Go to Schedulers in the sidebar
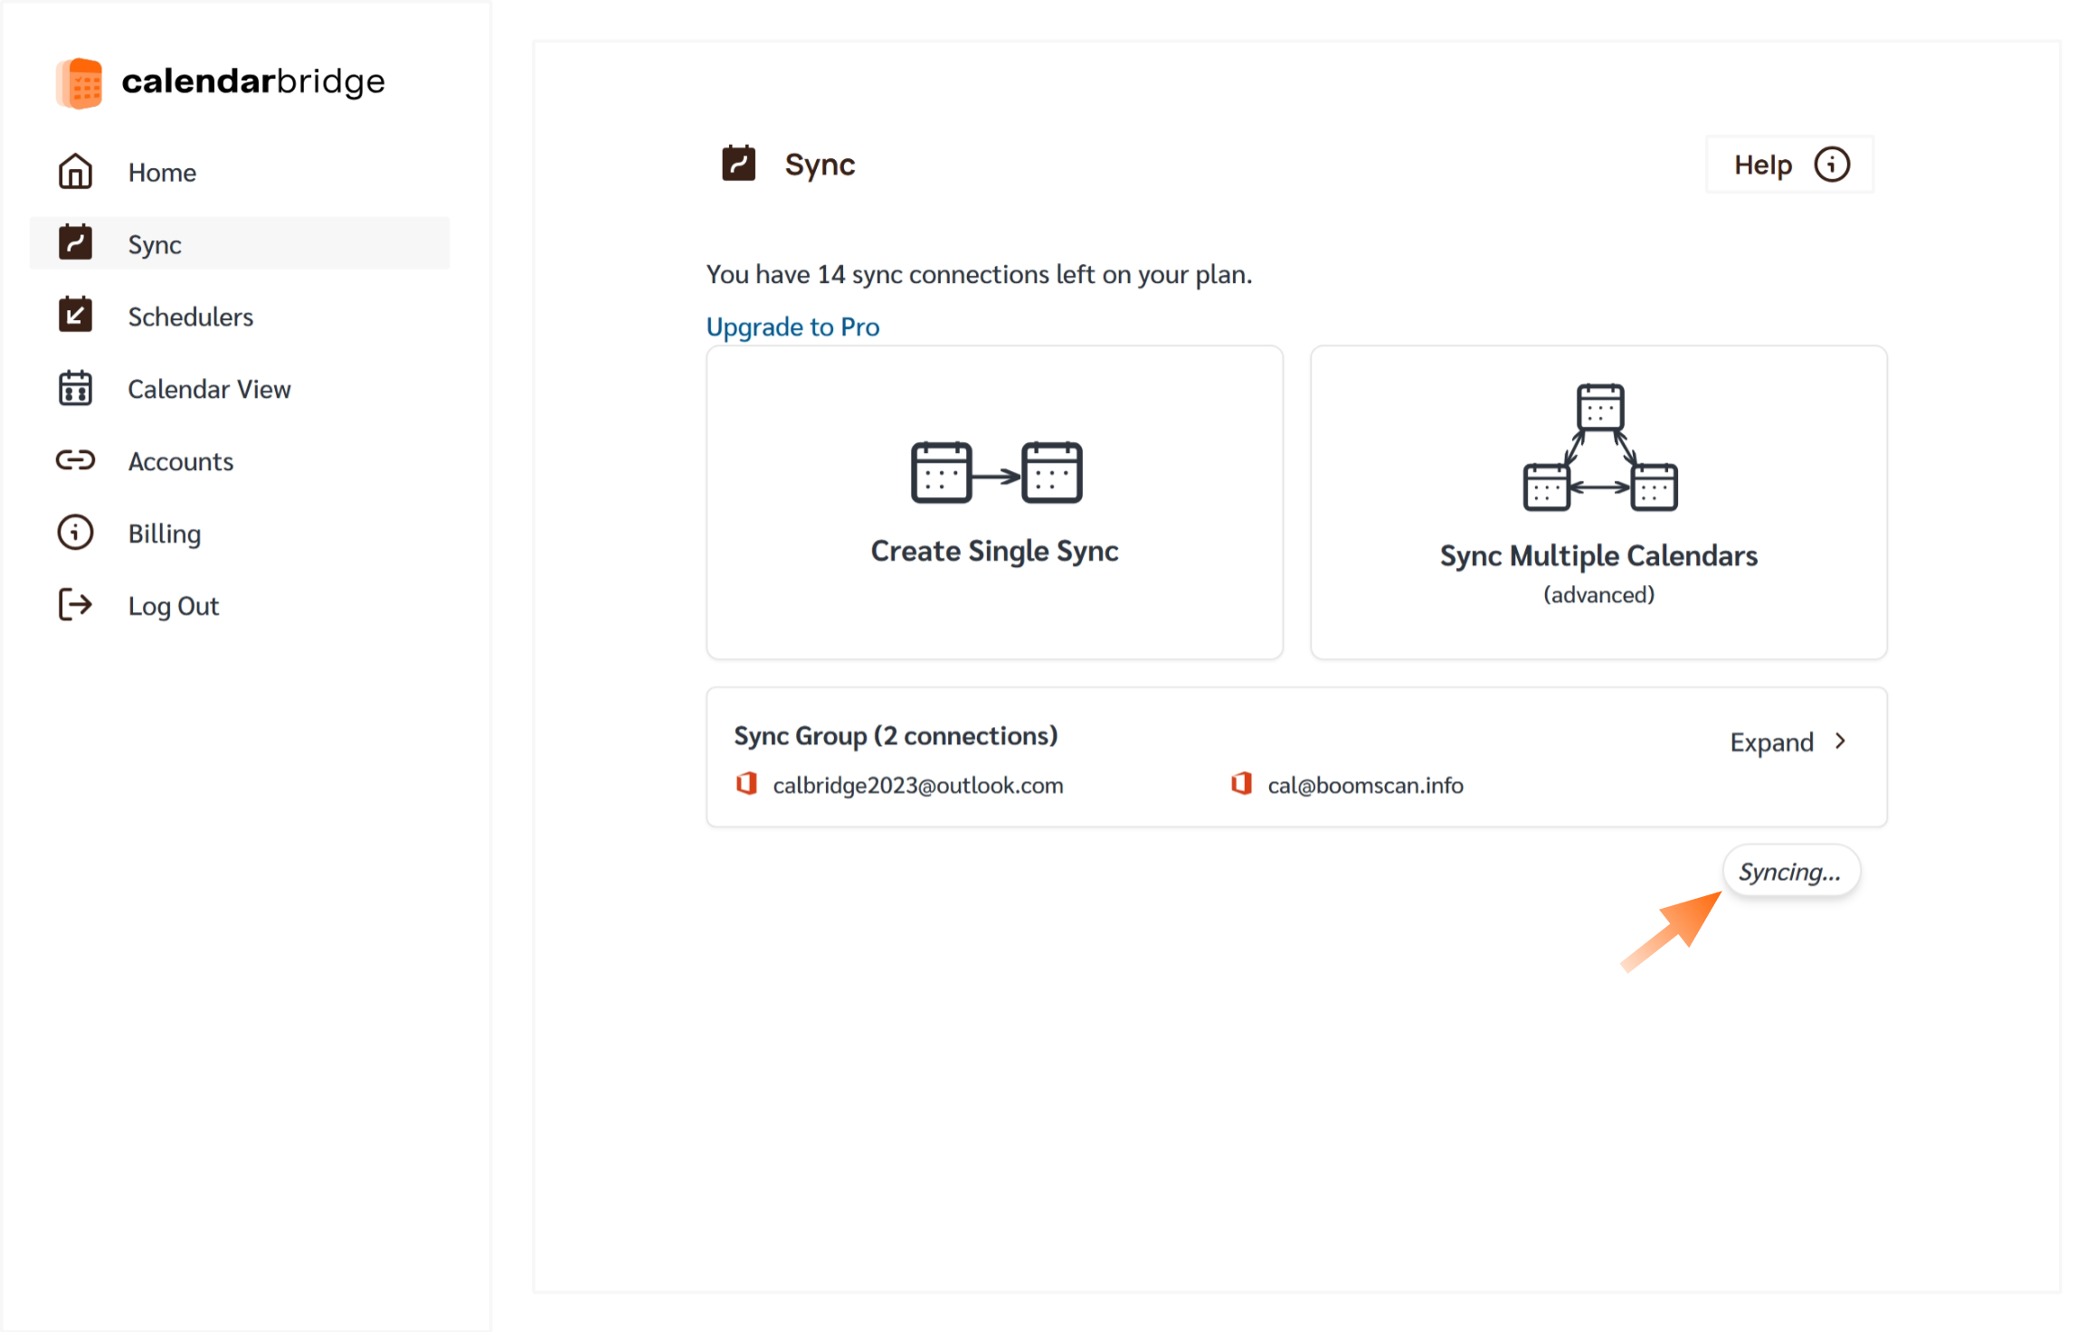Viewport: 2077px width, 1332px height. click(240, 316)
